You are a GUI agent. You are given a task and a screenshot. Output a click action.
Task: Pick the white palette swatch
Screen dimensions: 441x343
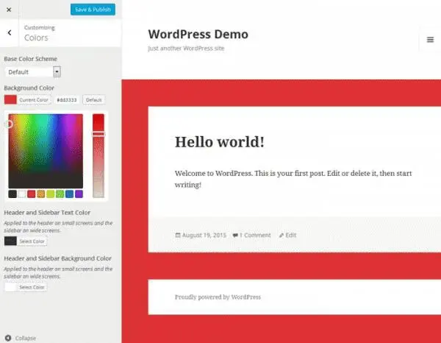click(x=22, y=194)
